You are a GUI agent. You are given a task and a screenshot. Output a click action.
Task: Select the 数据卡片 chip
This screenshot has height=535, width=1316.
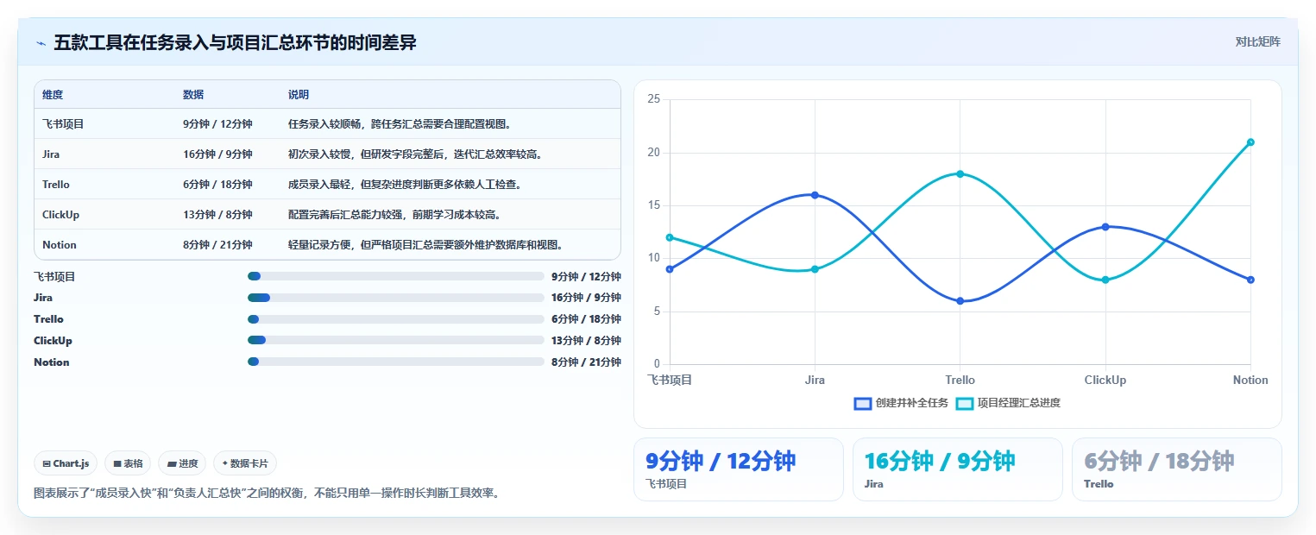[x=245, y=463]
